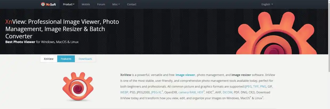Open the camera RAW link
The height and width of the screenshot is (109, 330).
[187, 92]
